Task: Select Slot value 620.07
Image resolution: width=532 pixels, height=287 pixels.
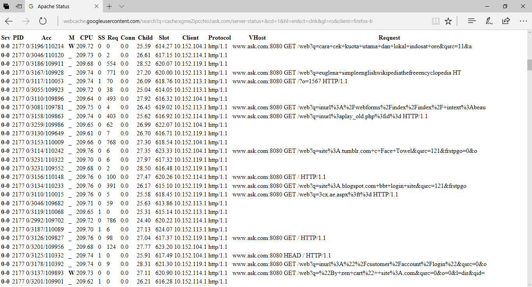Action: click(x=164, y=64)
